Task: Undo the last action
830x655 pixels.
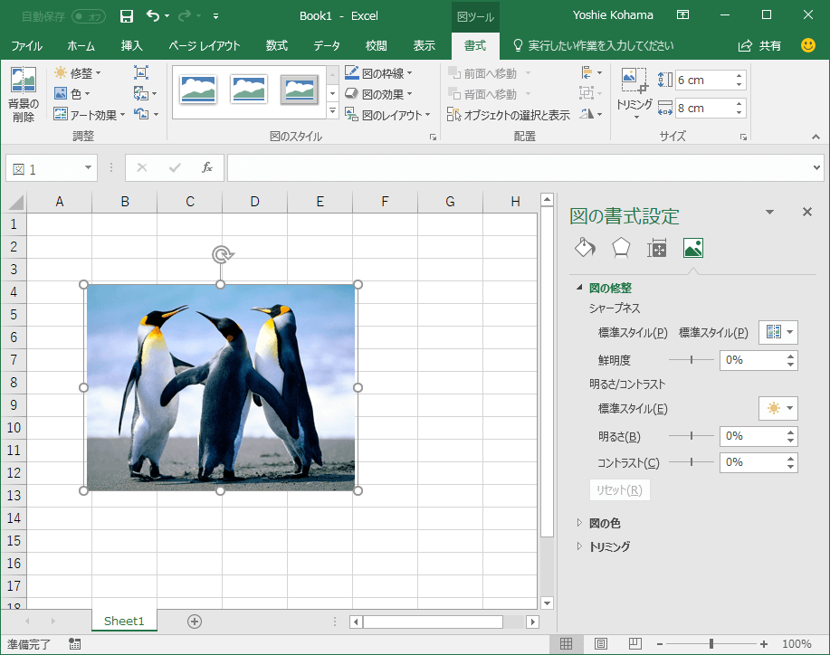Action: tap(152, 16)
